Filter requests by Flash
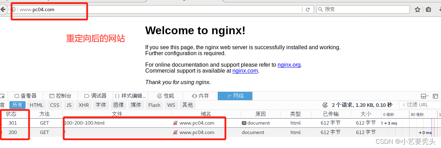 click(x=154, y=105)
